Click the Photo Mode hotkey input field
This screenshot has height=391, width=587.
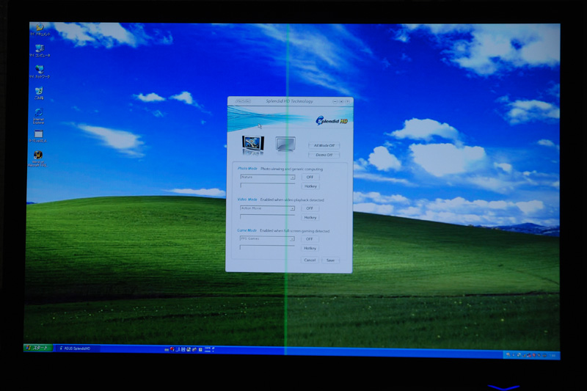coord(268,186)
